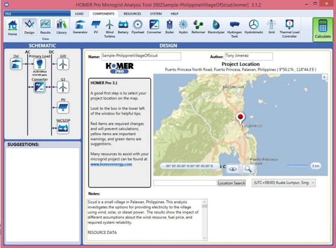
Task: Open the SYSTEM tab
Action: pyautogui.click(x=155, y=14)
